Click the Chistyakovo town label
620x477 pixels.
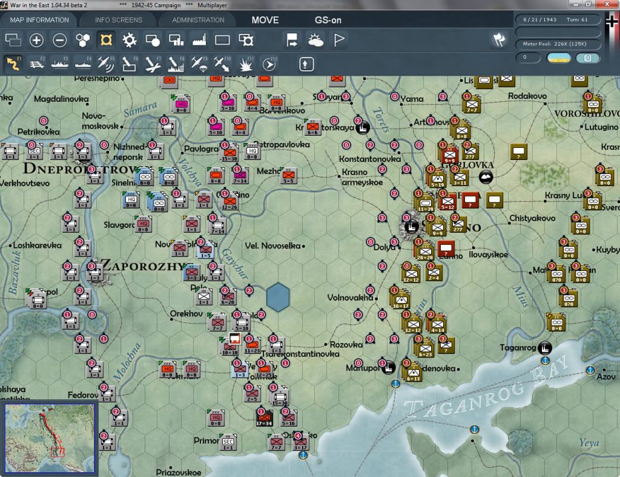pyautogui.click(x=532, y=218)
